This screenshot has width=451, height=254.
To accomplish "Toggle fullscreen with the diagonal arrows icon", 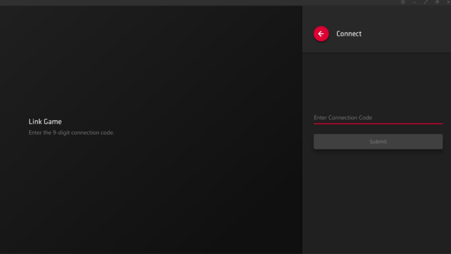I will point(426,2).
